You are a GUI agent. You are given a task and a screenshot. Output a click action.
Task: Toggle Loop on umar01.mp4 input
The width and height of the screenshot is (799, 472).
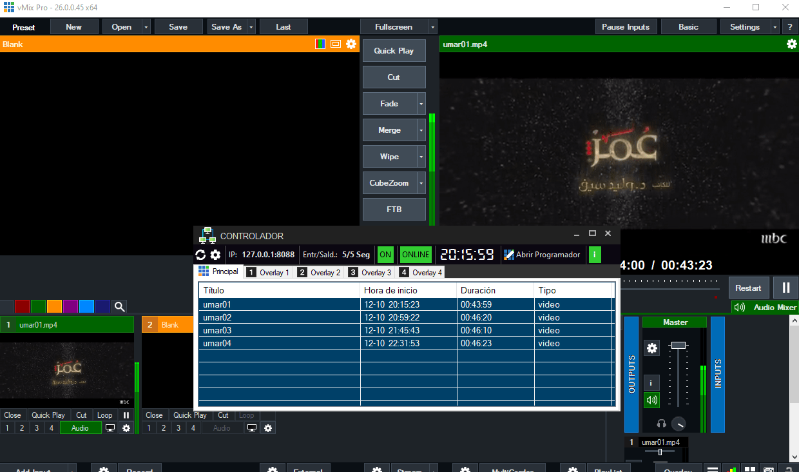click(104, 415)
